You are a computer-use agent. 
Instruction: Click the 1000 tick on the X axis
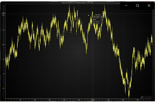click(x=20, y=100)
